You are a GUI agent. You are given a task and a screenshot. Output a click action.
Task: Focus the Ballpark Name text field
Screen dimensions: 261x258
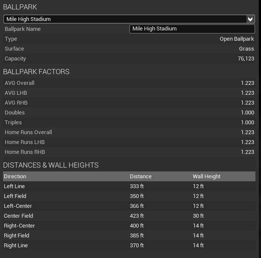(x=192, y=29)
